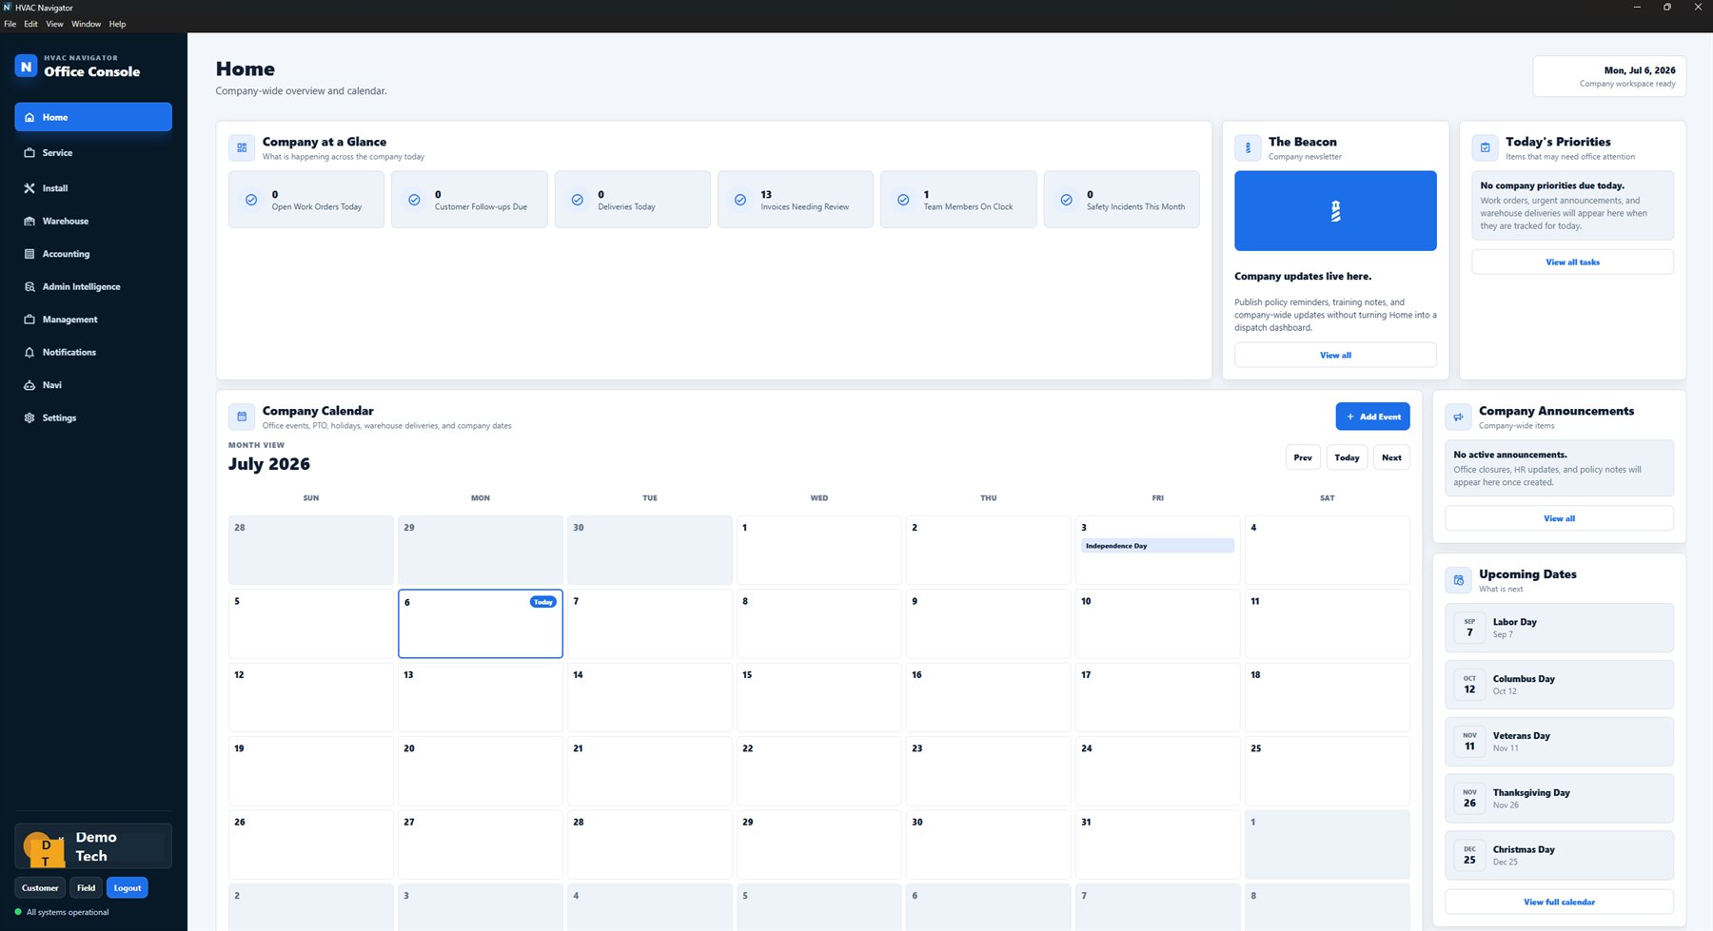Select July 10 on the calendar

coord(1157,624)
